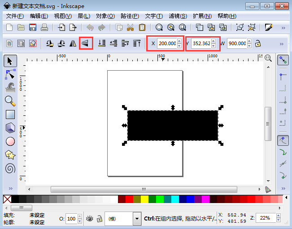Cut selection with scissors icon
This screenshot has width=292, height=229.
click(x=131, y=27)
